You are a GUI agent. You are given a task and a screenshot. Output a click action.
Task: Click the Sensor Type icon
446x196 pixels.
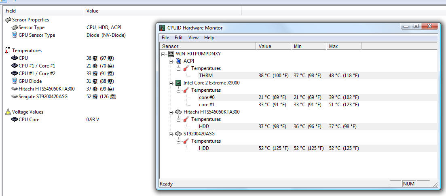point(15,27)
